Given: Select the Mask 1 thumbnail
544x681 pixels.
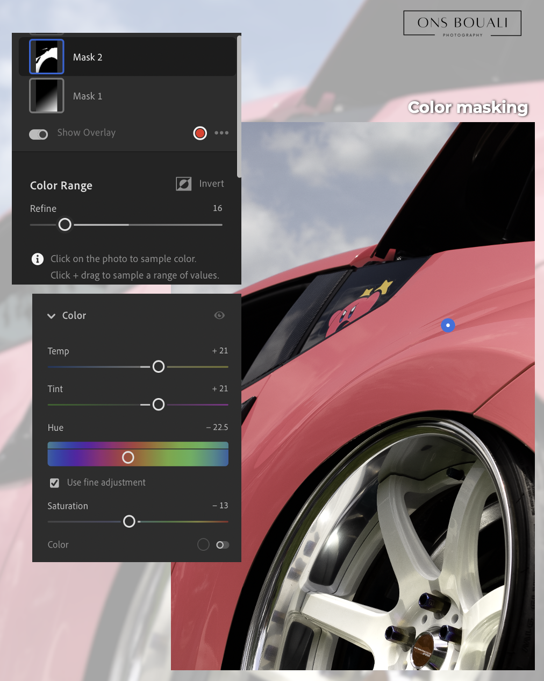Looking at the screenshot, I should 47,96.
